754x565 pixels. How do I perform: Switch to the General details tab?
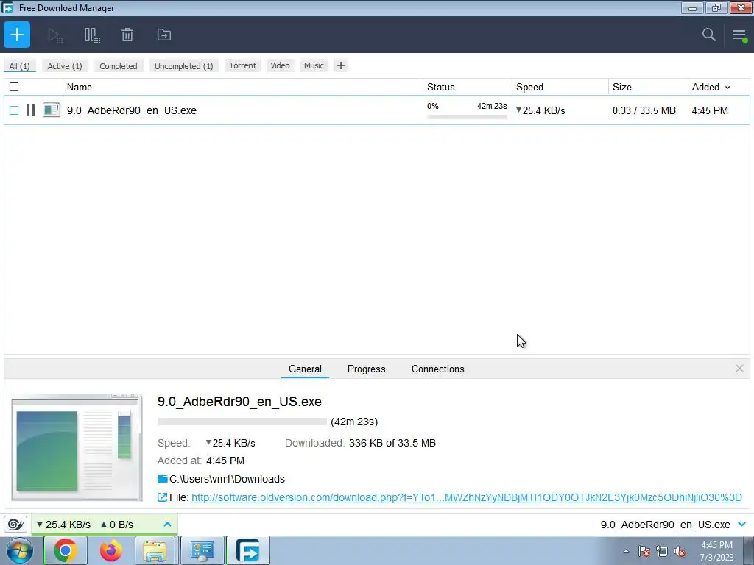(305, 369)
